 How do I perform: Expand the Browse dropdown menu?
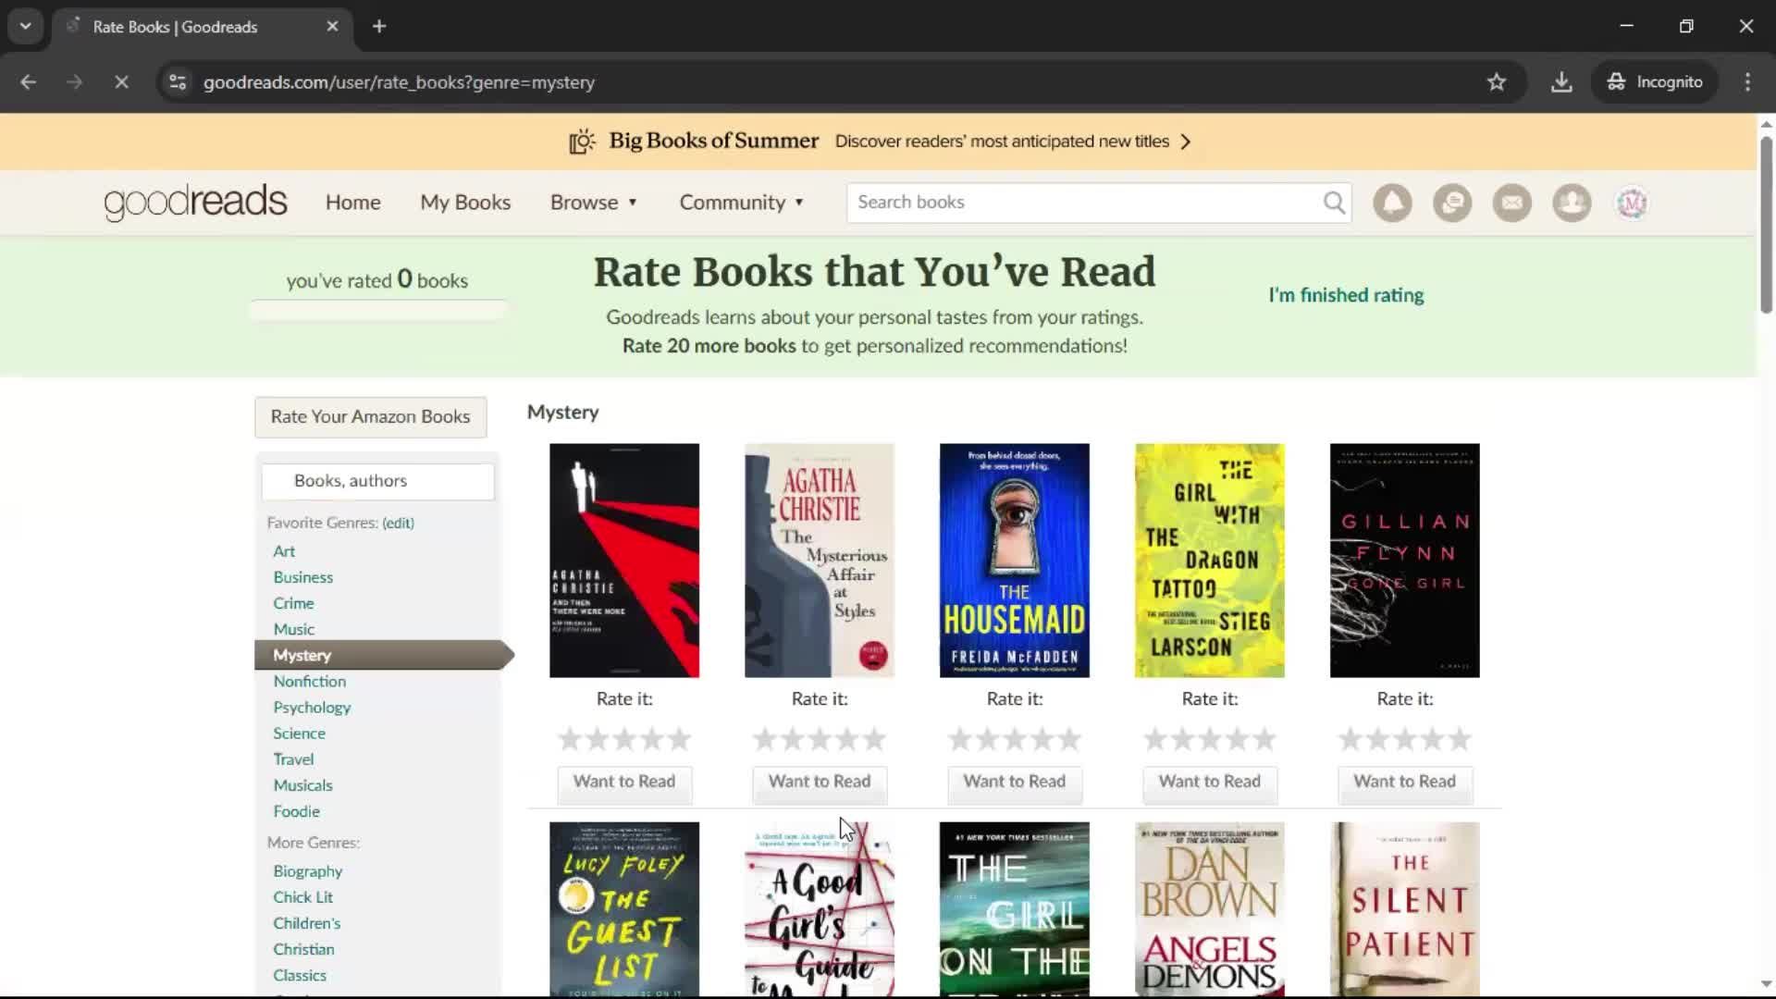[x=594, y=203]
